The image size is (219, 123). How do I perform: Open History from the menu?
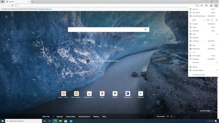[204, 27]
